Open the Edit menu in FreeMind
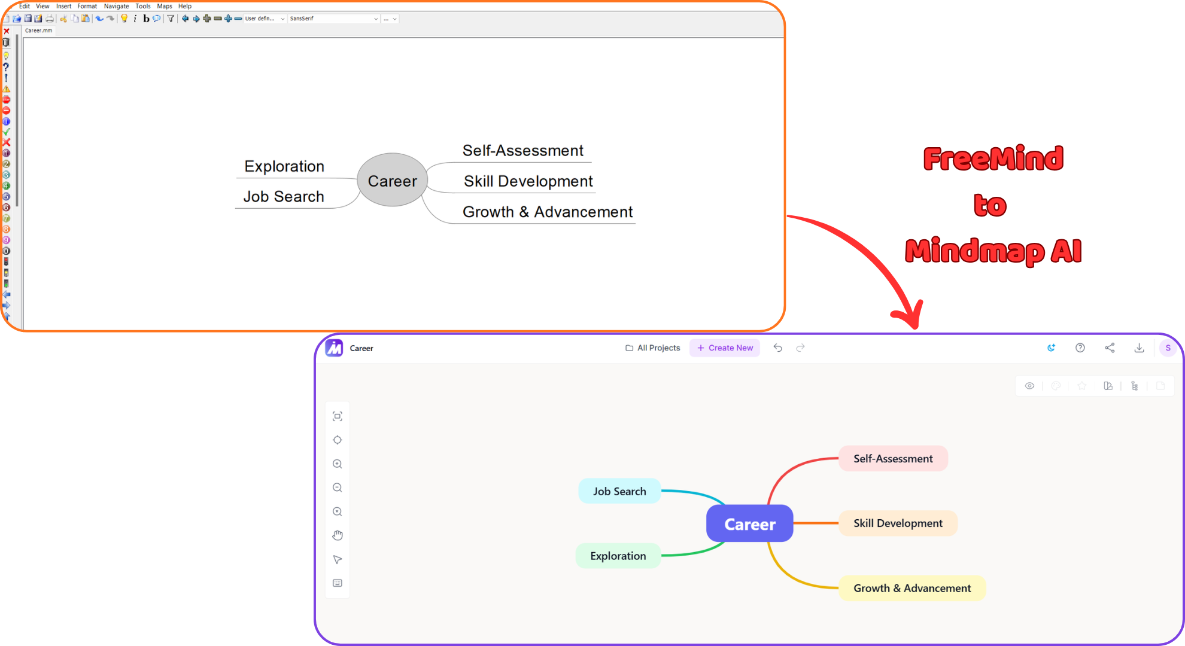The width and height of the screenshot is (1185, 646). tap(25, 6)
